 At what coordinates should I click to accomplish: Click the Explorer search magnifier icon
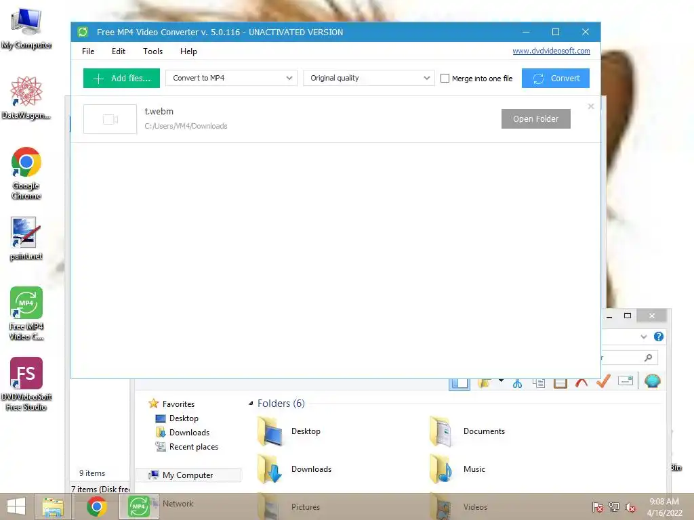click(x=649, y=357)
